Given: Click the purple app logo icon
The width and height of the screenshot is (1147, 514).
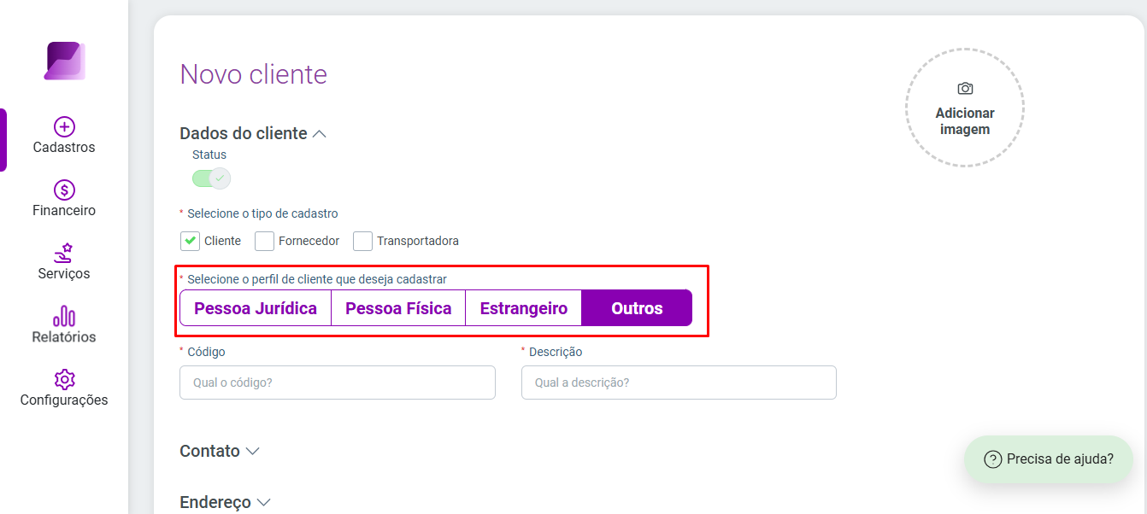Looking at the screenshot, I should [x=64, y=61].
